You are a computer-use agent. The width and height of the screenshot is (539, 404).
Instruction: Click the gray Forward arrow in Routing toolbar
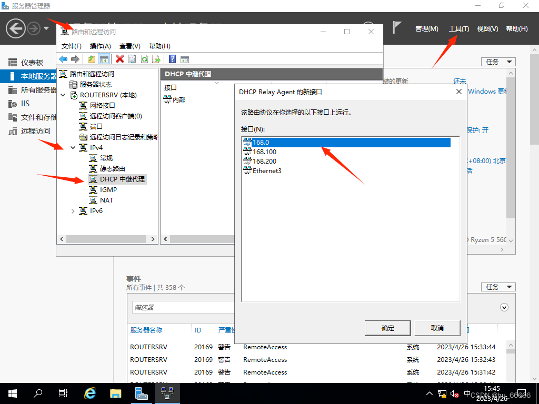(75, 59)
